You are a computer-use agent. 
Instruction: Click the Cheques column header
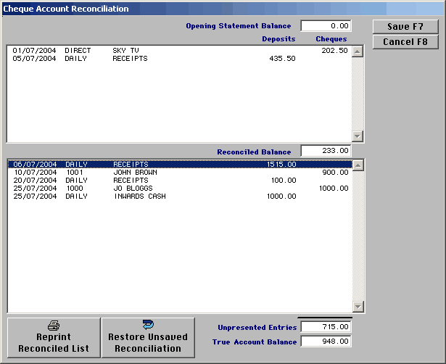(x=331, y=39)
